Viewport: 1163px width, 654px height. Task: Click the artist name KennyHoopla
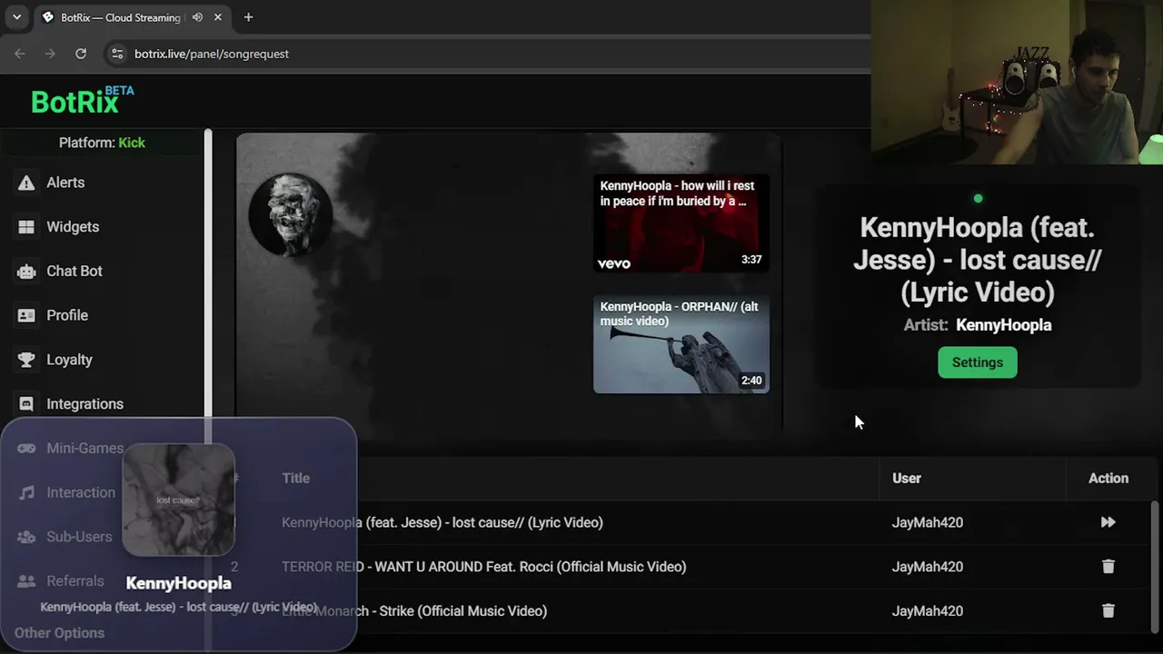click(x=1003, y=325)
